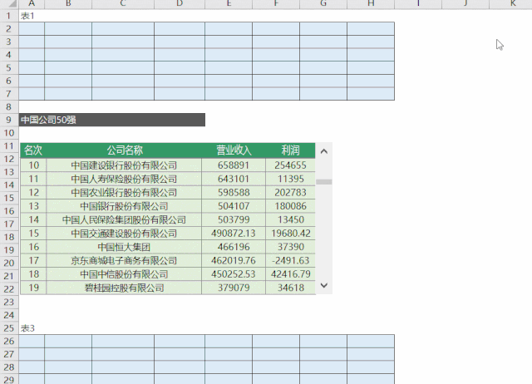Select row header 24
The width and height of the screenshot is (532, 384).
pyautogui.click(x=9, y=315)
